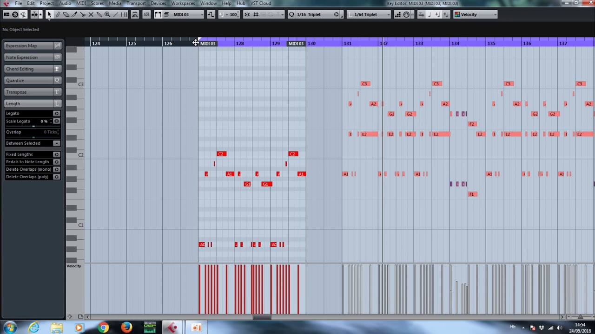595x334 pixels.
Task: Toggle Solo Editor button
Action: click(x=15, y=14)
